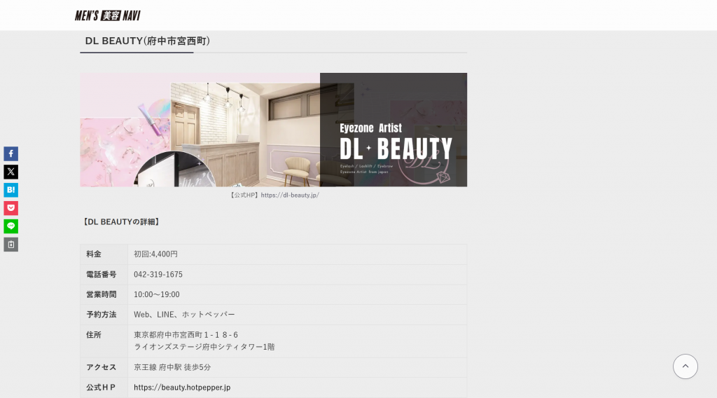This screenshot has height=398, width=717.
Task: Click the address 東京都府中市宮西町 text
Action: 186,335
